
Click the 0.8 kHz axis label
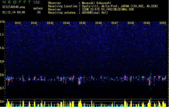2,75
